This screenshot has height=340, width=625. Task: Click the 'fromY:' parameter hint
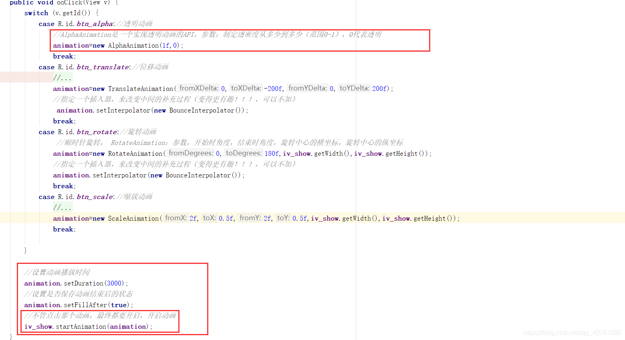tap(250, 218)
